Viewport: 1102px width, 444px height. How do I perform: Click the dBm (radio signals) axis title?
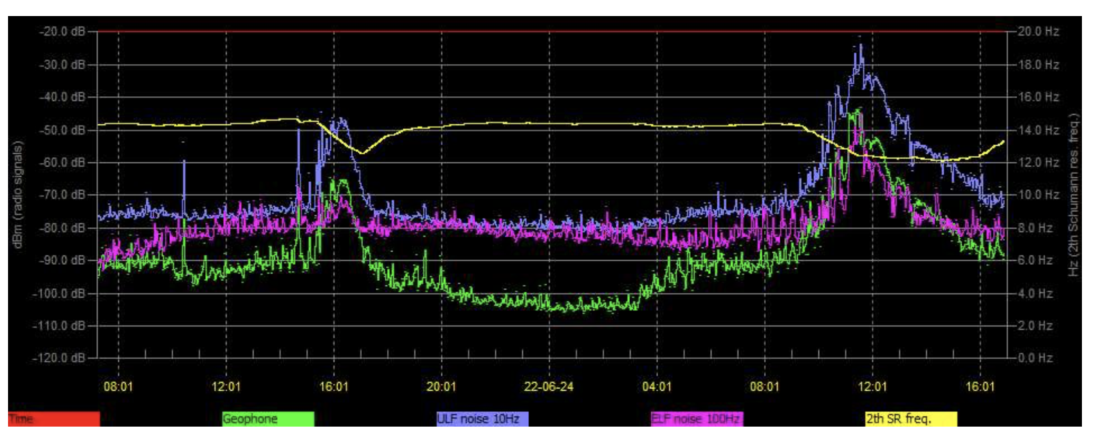pyautogui.click(x=18, y=195)
